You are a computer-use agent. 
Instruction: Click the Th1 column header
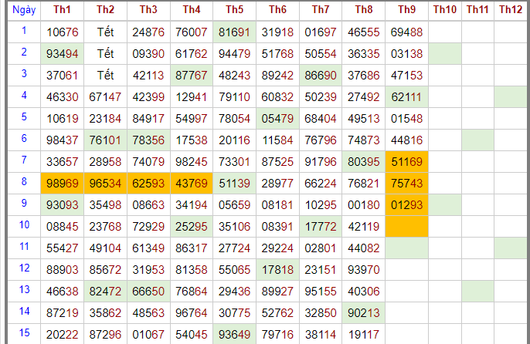point(63,10)
